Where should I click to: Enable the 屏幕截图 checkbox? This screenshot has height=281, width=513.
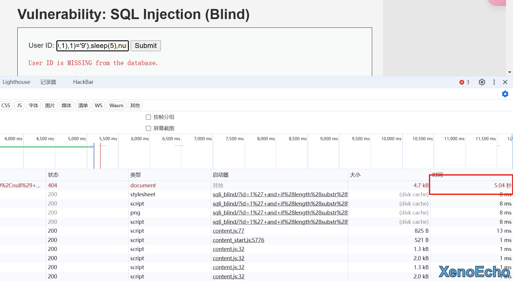tap(148, 128)
